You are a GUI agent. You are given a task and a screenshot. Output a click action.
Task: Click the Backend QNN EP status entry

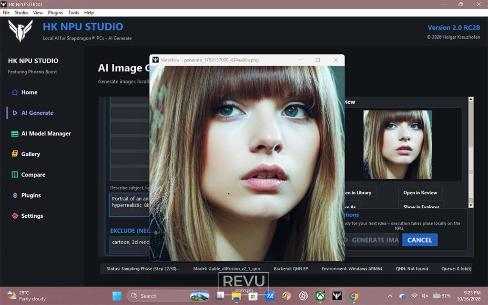tap(291, 269)
